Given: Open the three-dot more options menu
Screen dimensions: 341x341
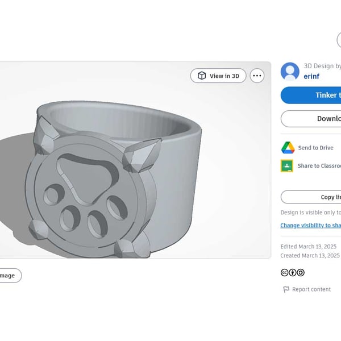Looking at the screenshot, I should 257,76.
